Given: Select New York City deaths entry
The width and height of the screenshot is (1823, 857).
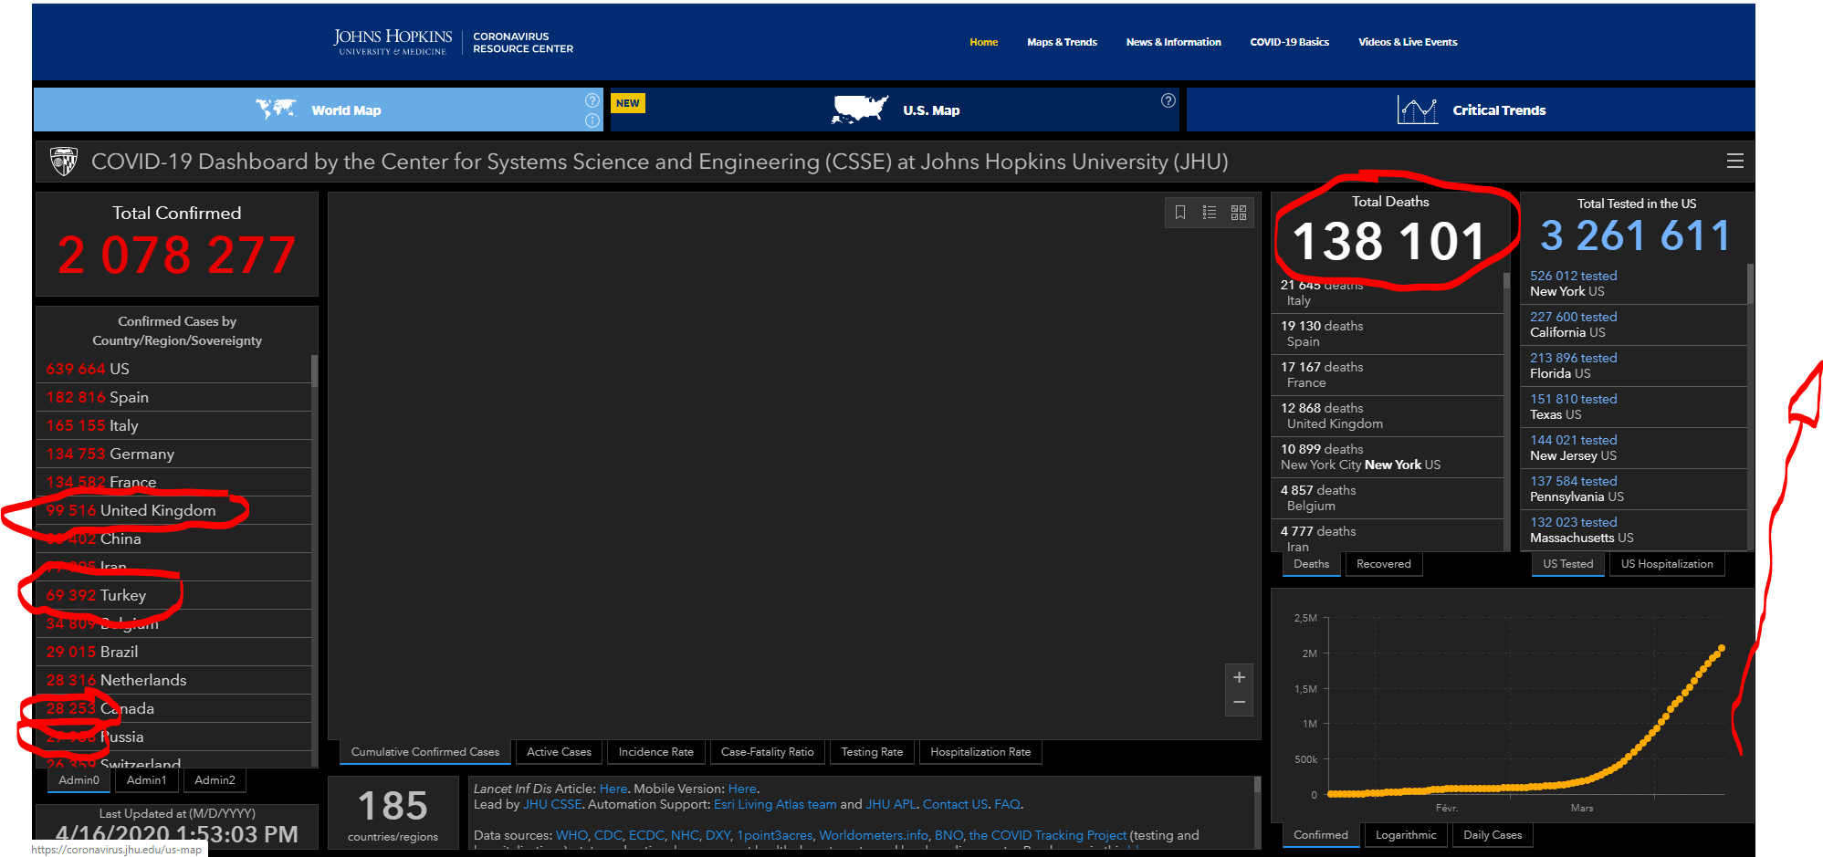Looking at the screenshot, I should coord(1387,457).
